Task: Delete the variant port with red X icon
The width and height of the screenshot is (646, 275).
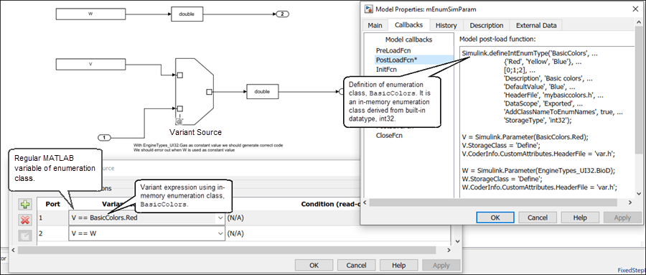Action: 24,220
